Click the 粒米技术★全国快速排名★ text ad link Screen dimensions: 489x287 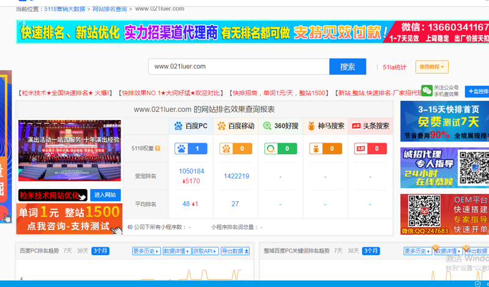point(65,93)
